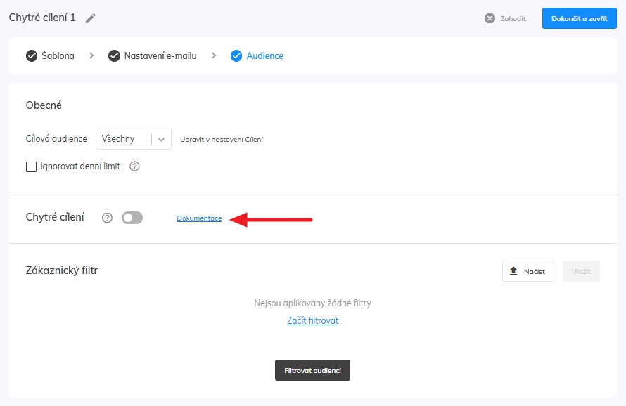This screenshot has width=626, height=406.
Task: Click the Nejsou aplikovány žádné filtry message
Action: (x=312, y=303)
